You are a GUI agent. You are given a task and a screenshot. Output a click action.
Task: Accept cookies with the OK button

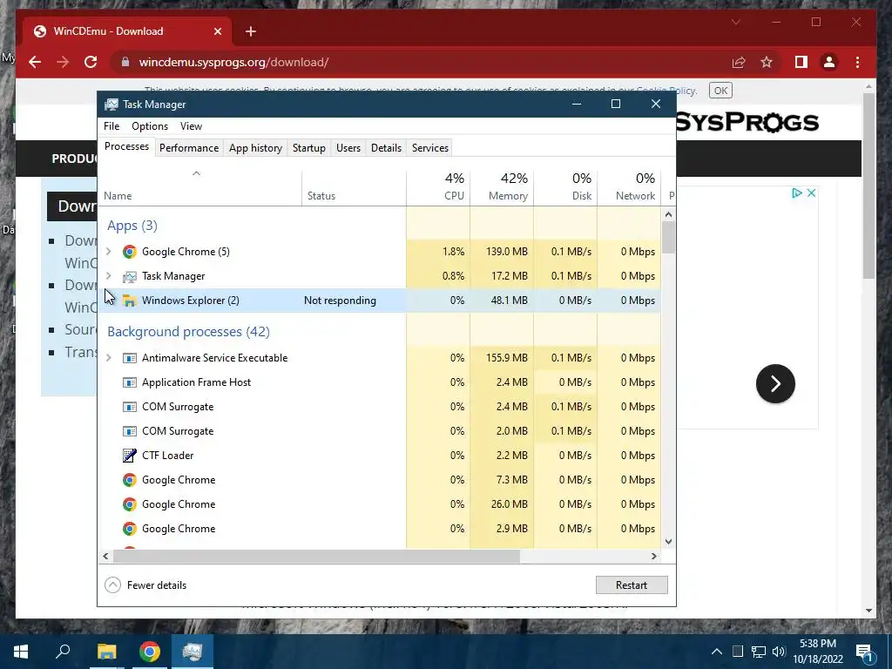pyautogui.click(x=720, y=91)
